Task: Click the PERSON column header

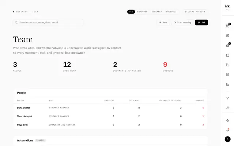Action: coord(20,101)
